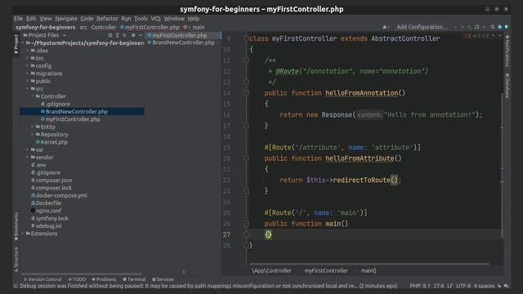Click the LF line separator in status bar

[x=449, y=286]
